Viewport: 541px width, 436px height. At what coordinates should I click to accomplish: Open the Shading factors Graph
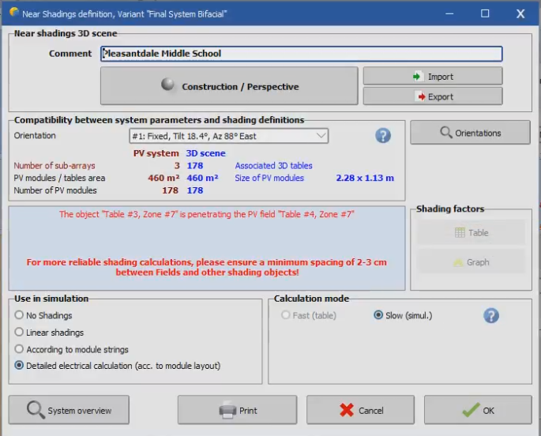point(471,262)
